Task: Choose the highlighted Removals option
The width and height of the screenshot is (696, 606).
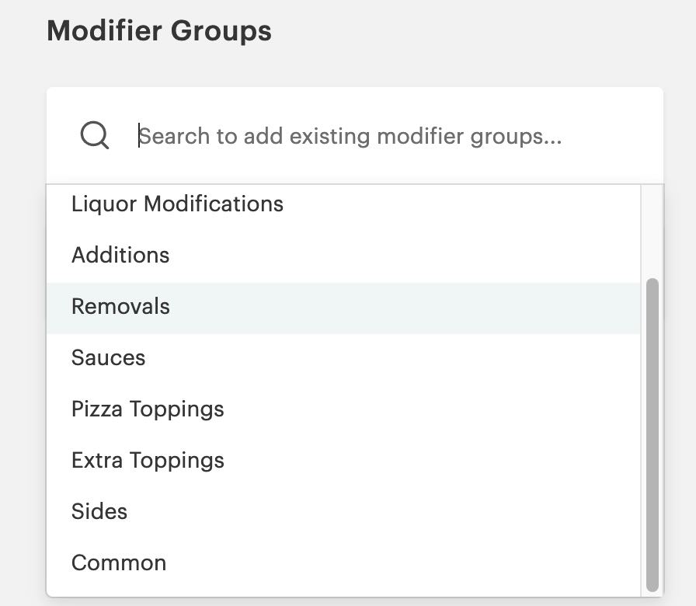Action: click(120, 306)
